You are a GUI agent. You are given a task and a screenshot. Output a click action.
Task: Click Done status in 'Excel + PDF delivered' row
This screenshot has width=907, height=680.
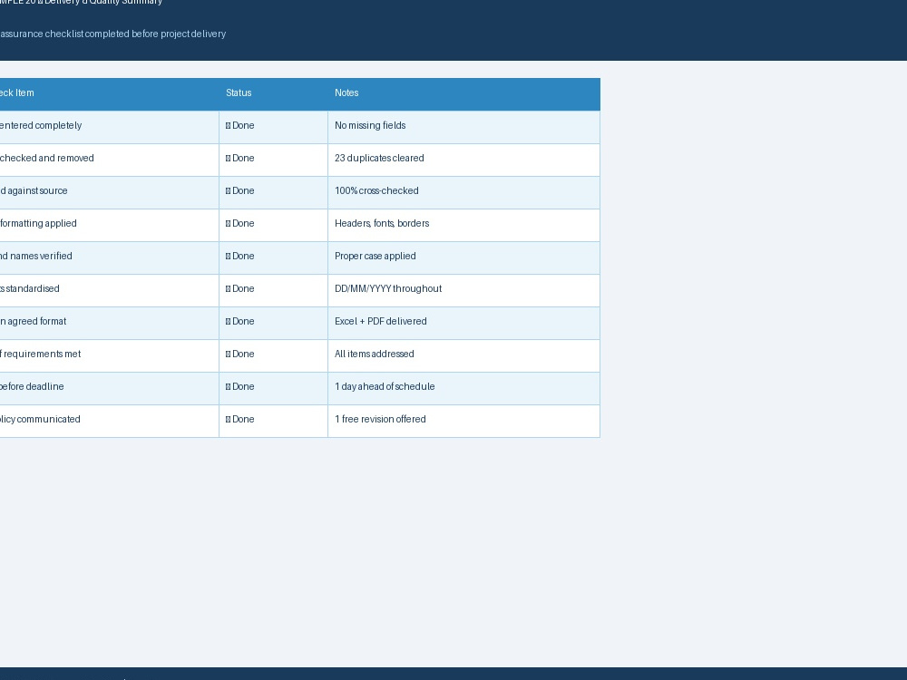click(273, 323)
